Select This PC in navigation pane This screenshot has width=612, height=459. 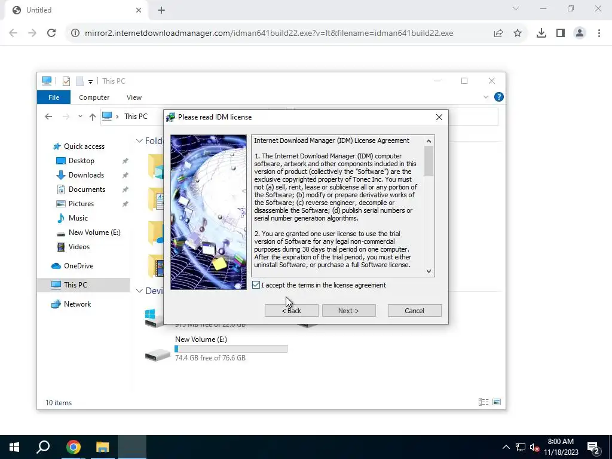75,285
